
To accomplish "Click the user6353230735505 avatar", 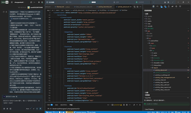I will (x=29, y=7).
